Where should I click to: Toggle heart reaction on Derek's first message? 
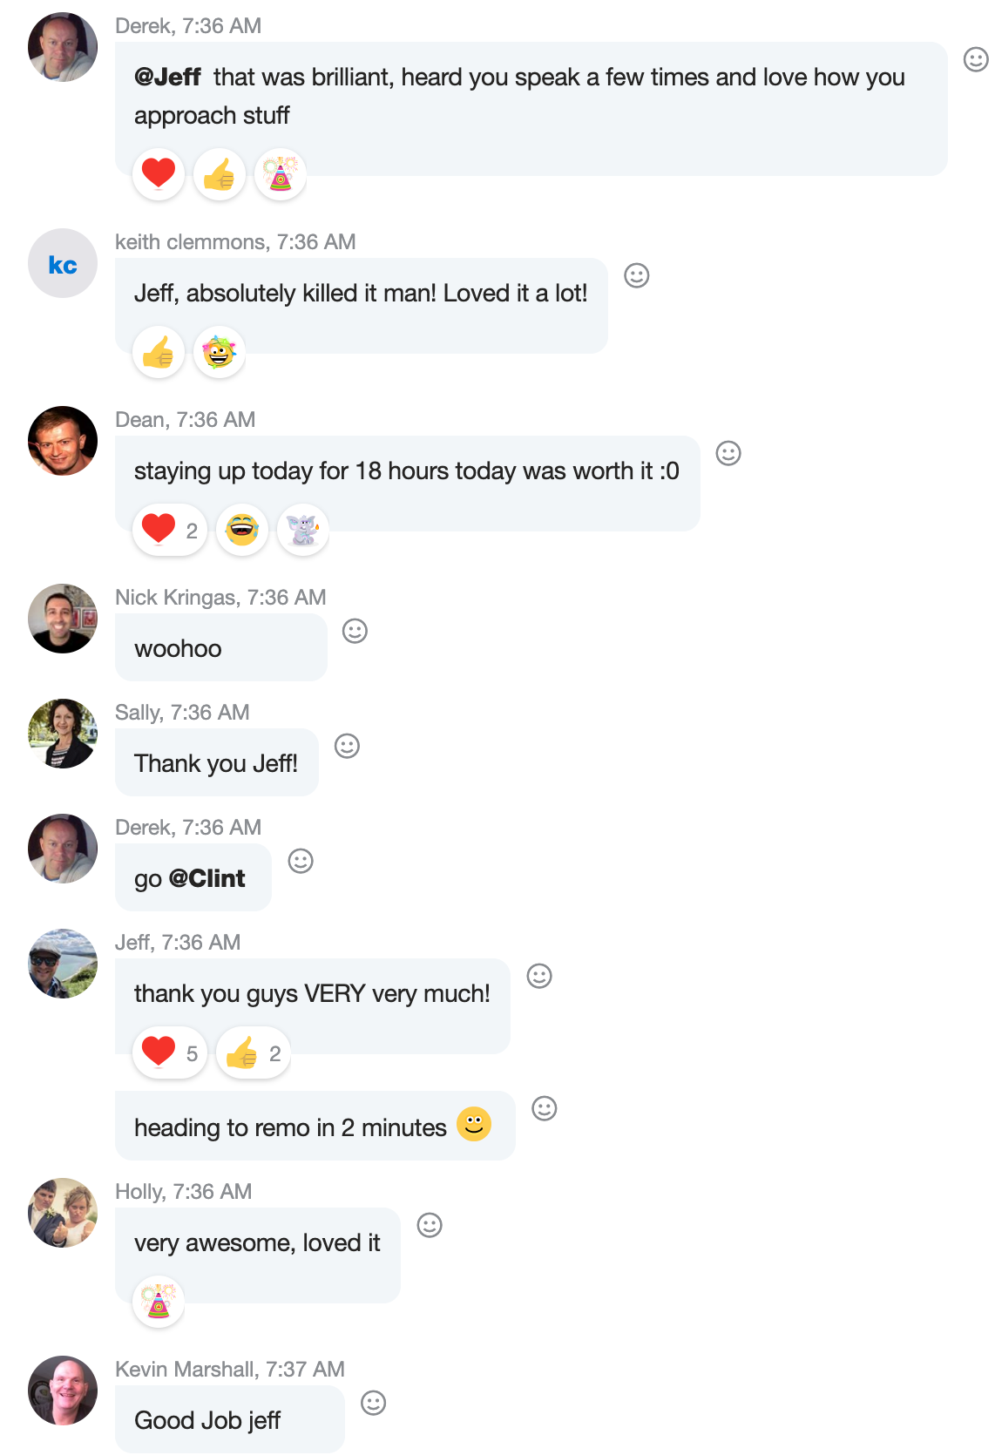[x=159, y=174]
